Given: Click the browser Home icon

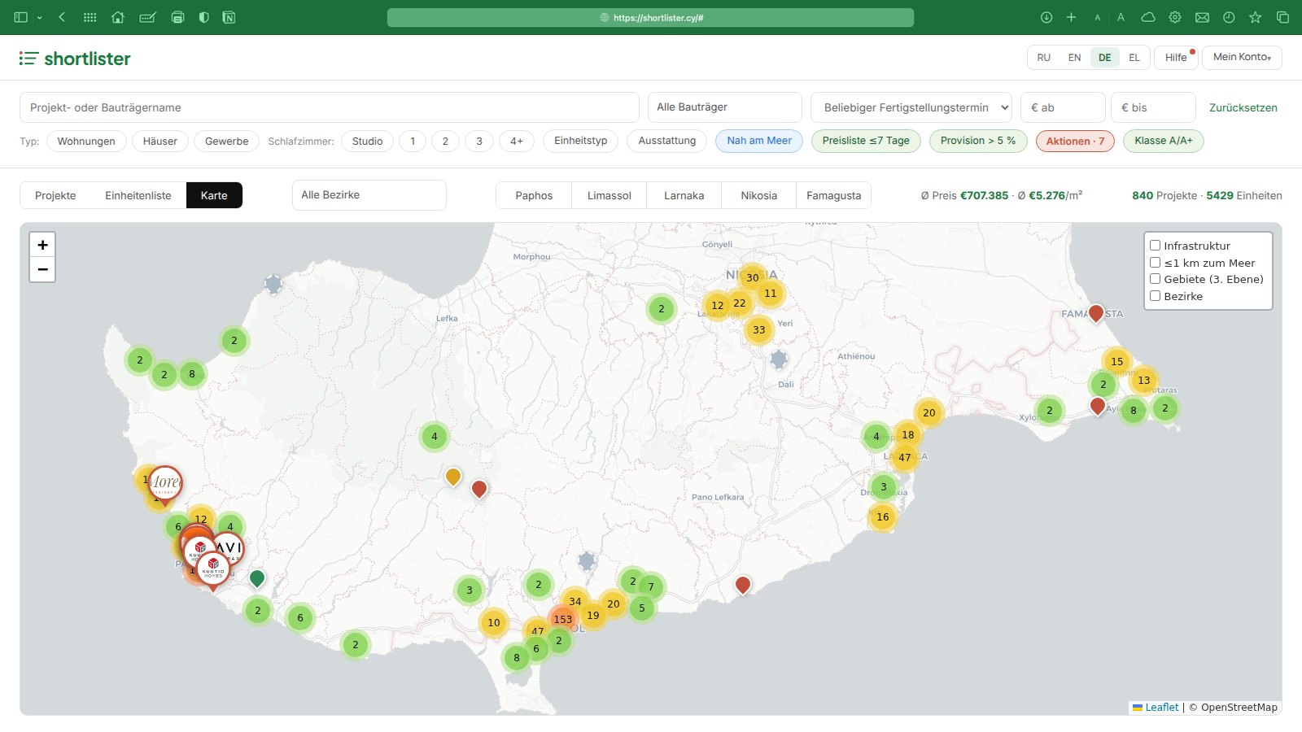Looking at the screenshot, I should point(118,17).
